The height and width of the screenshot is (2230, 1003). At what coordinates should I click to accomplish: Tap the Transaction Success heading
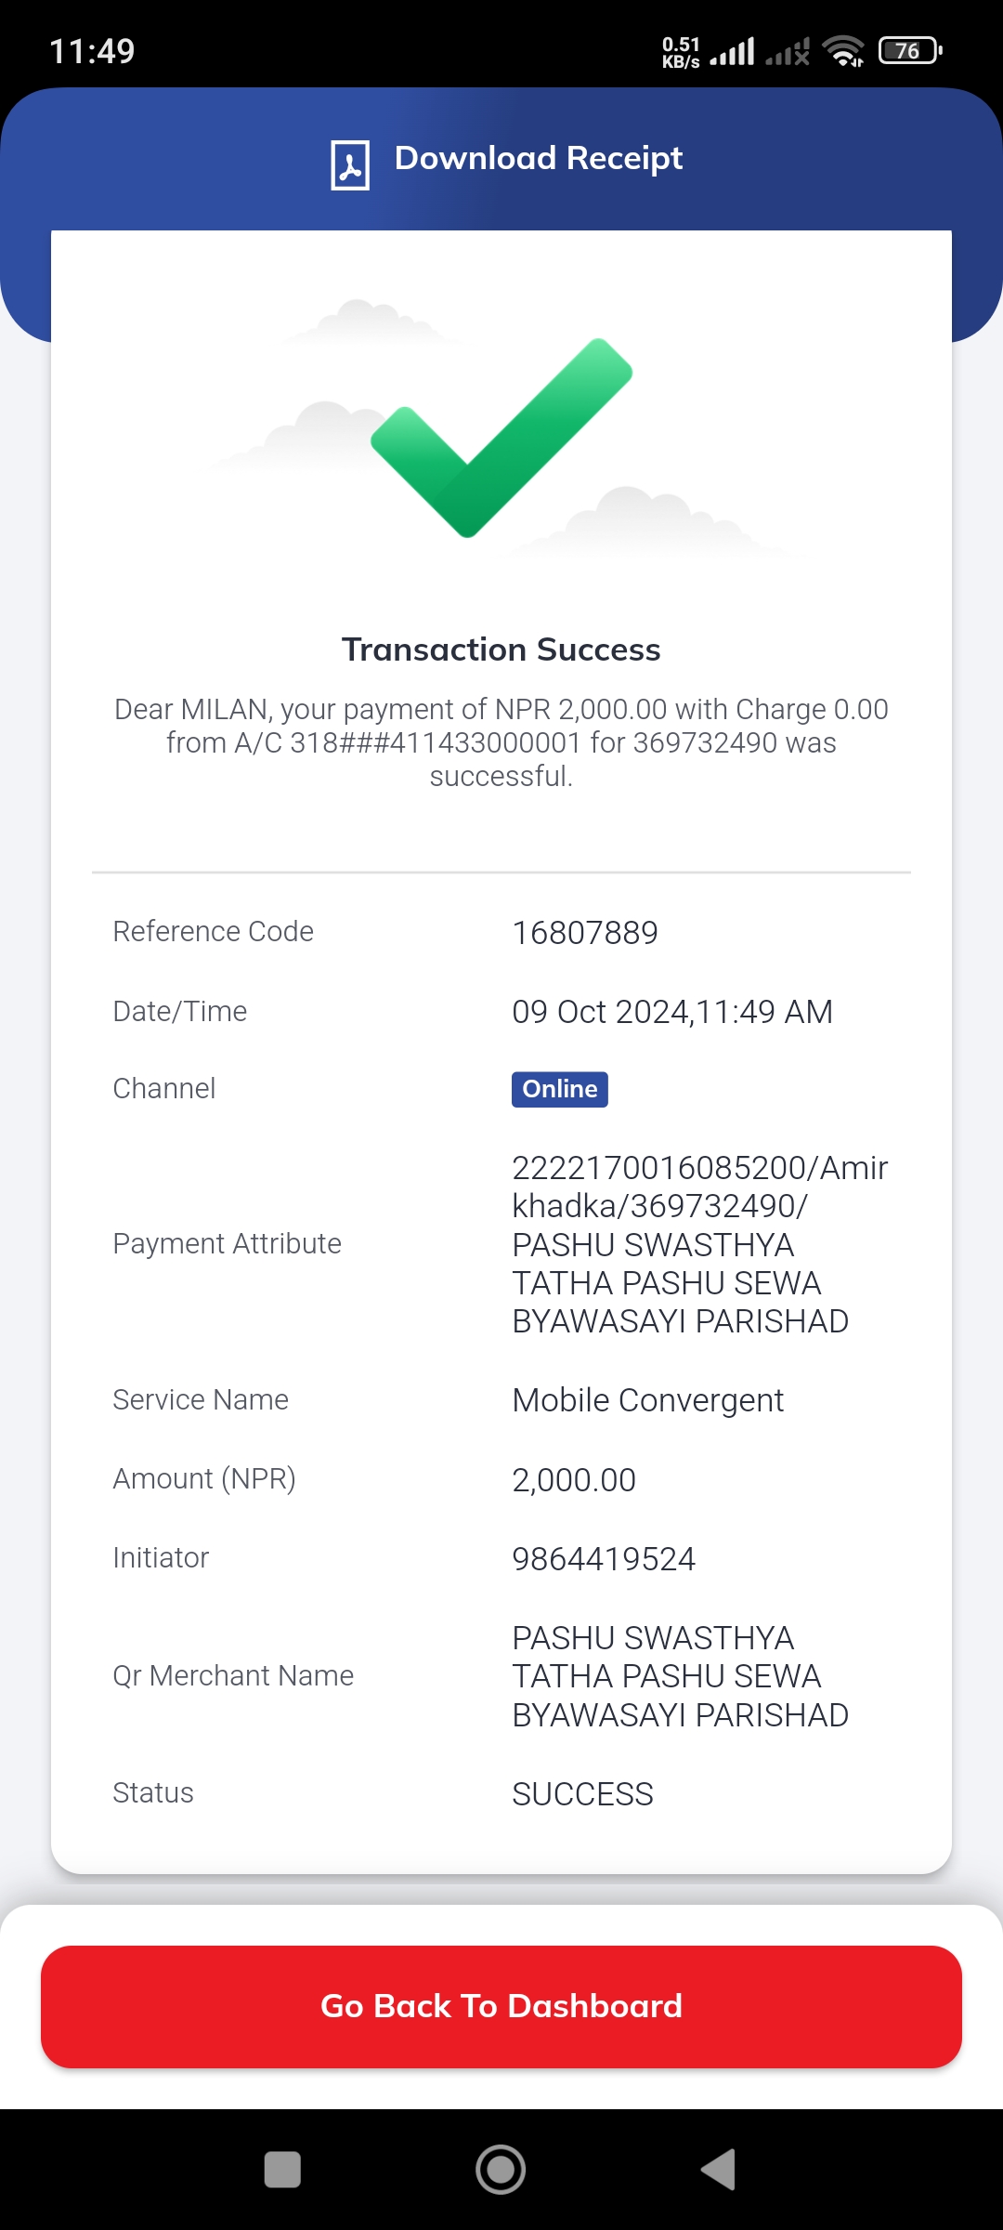501,649
